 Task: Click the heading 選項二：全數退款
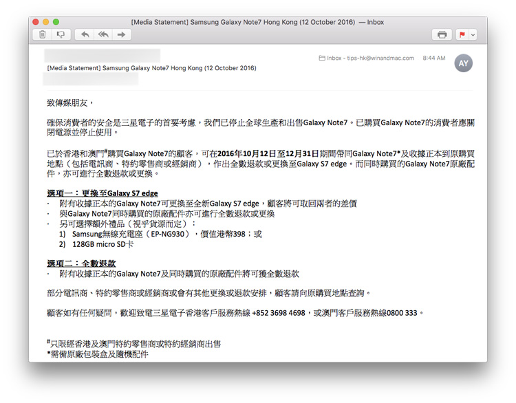tap(81, 263)
